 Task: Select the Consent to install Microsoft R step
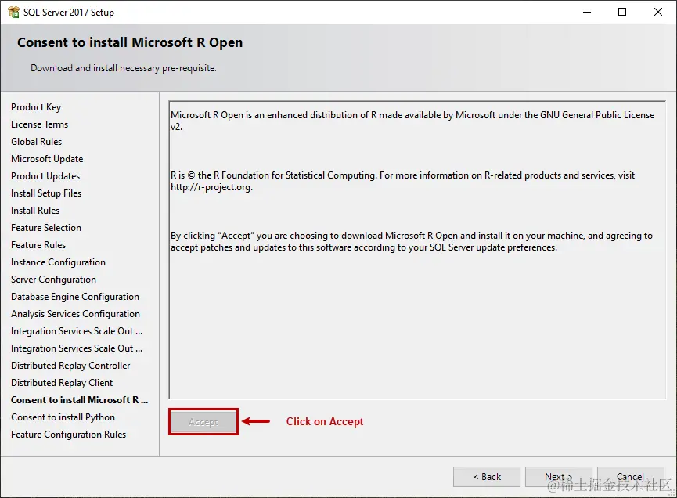(80, 400)
